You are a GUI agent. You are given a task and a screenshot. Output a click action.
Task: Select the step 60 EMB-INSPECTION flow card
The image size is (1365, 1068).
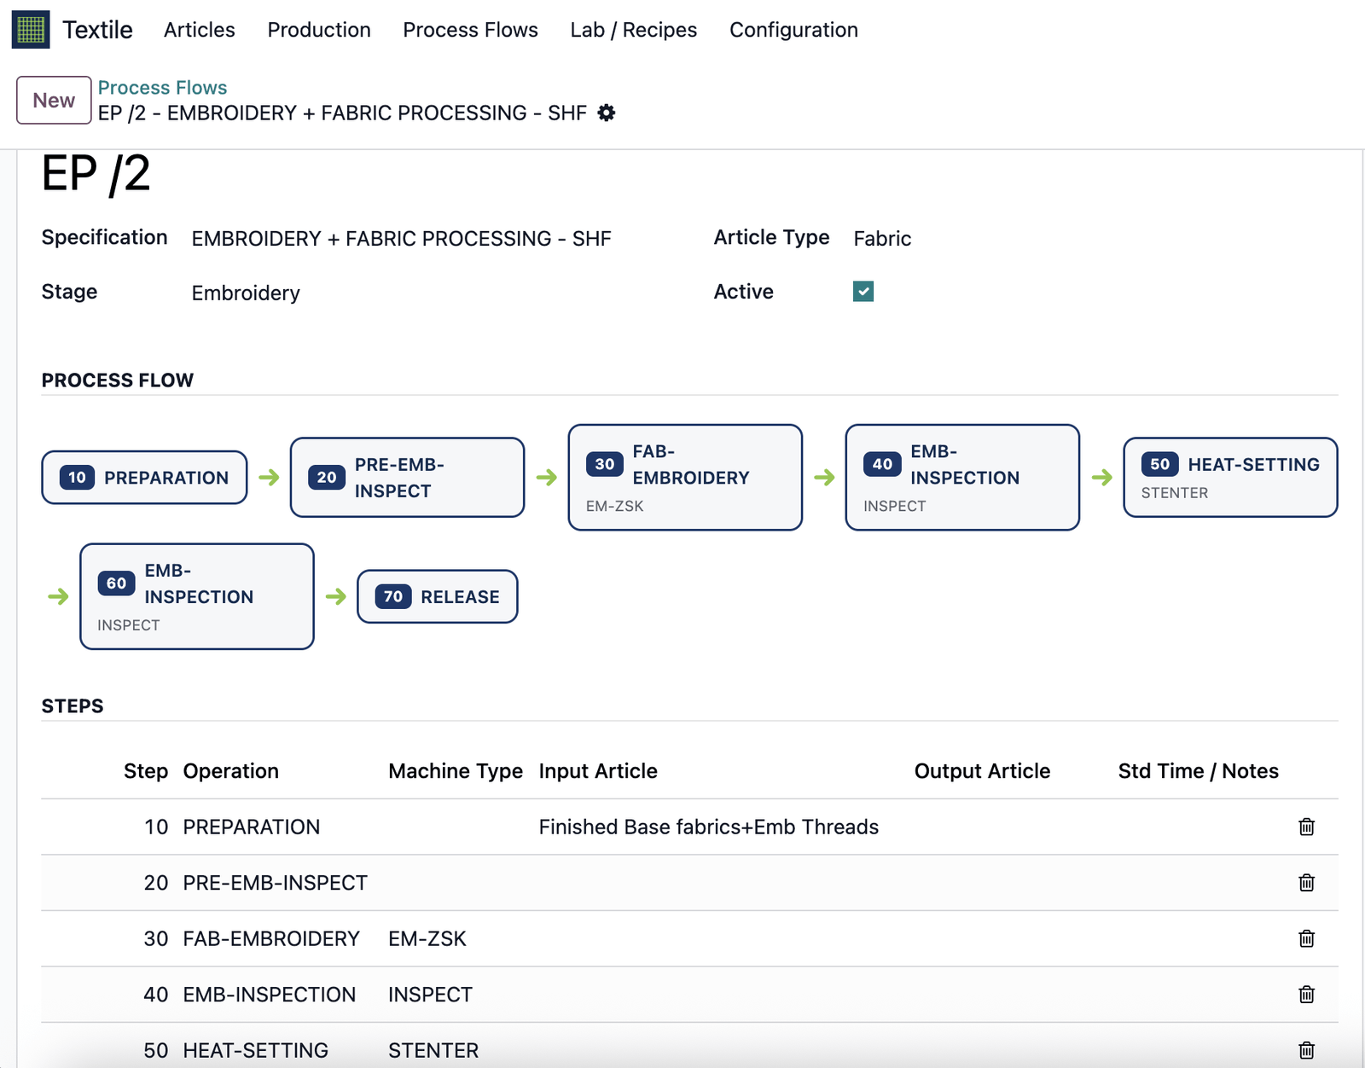point(197,596)
